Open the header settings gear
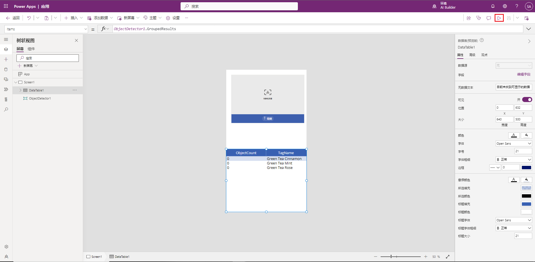Viewport: 535px width, 262px height. [x=505, y=6]
